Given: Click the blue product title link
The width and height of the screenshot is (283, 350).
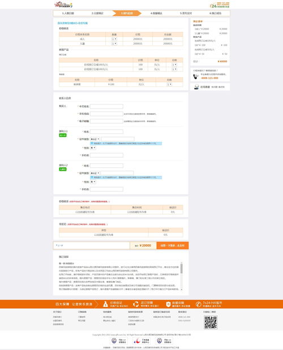Looking at the screenshot, I should (x=72, y=23).
